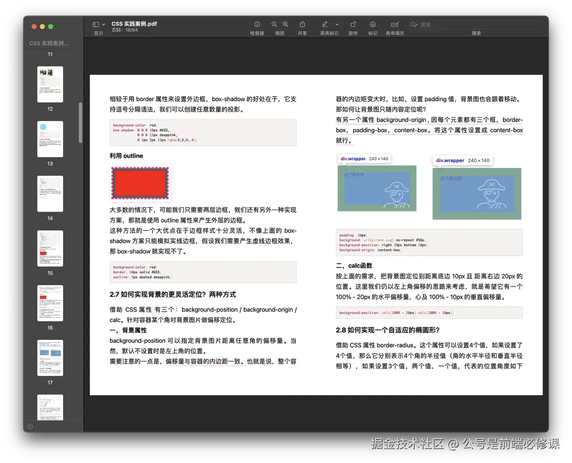Rotate the current page with the 旋转 icon

point(353,24)
